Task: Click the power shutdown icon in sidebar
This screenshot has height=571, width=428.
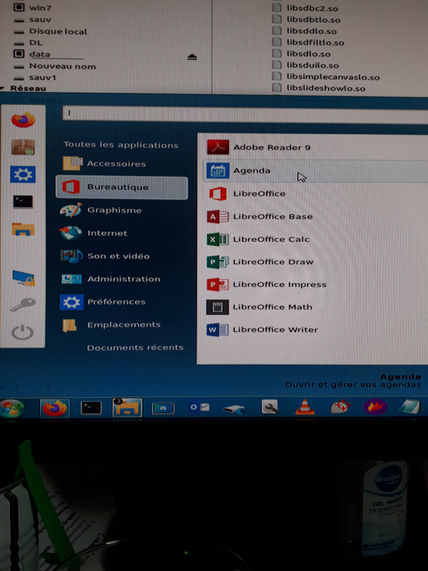Action: click(23, 332)
